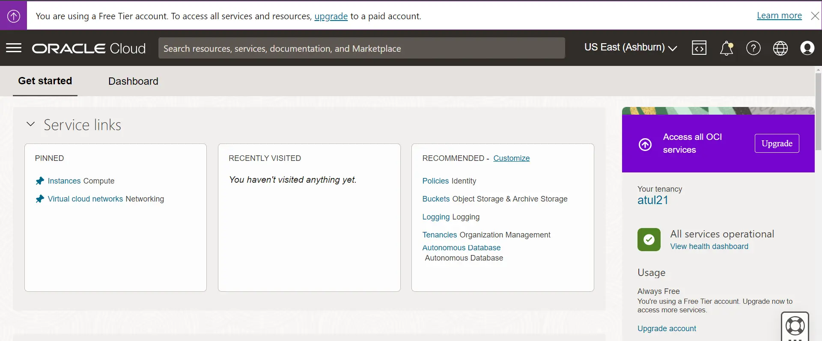Switch to the Dashboard tab
The height and width of the screenshot is (341, 822).
[x=133, y=81]
